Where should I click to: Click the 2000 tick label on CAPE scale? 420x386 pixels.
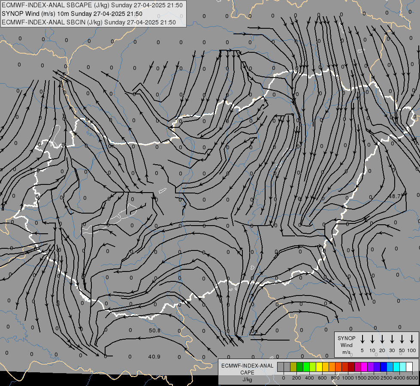click(x=373, y=378)
